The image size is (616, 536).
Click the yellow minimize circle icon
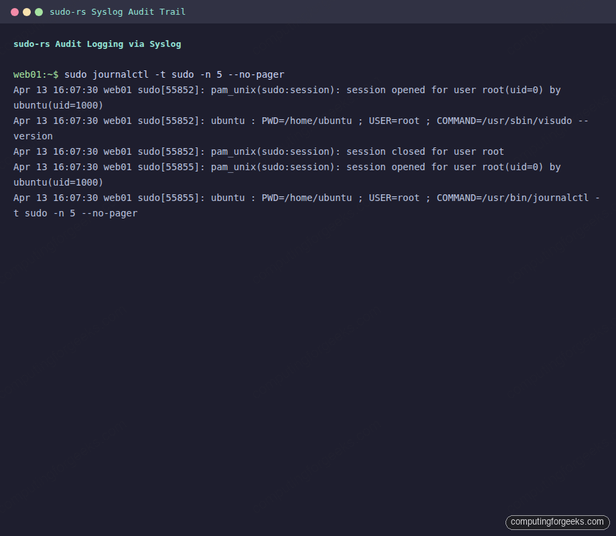point(27,11)
